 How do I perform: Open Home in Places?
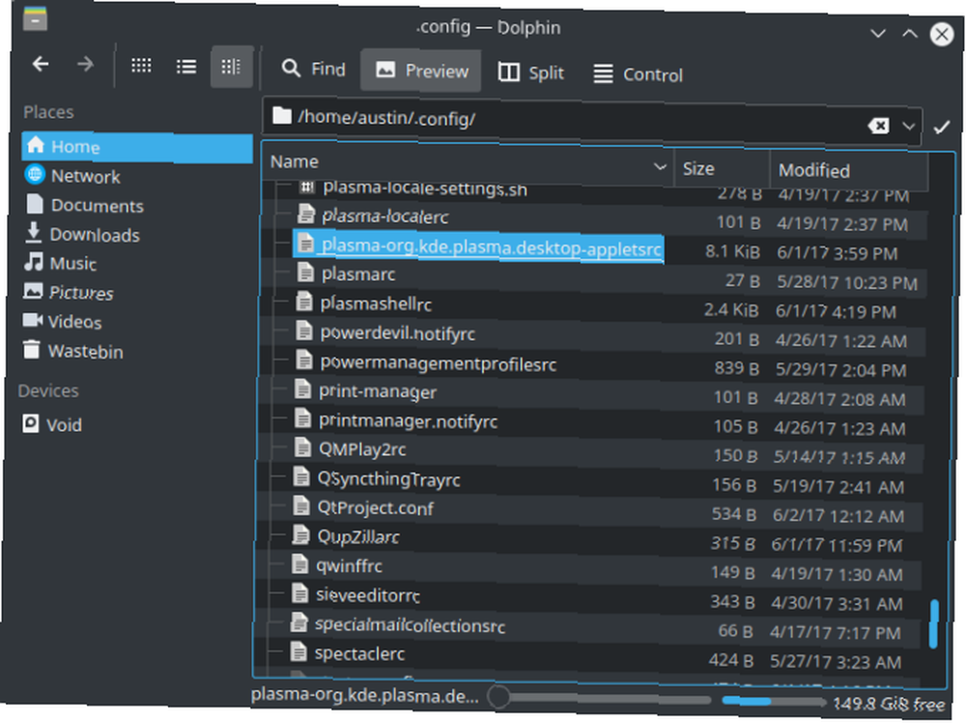click(x=137, y=147)
